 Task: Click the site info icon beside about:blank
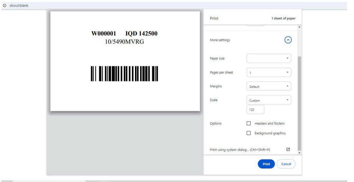[4, 4]
